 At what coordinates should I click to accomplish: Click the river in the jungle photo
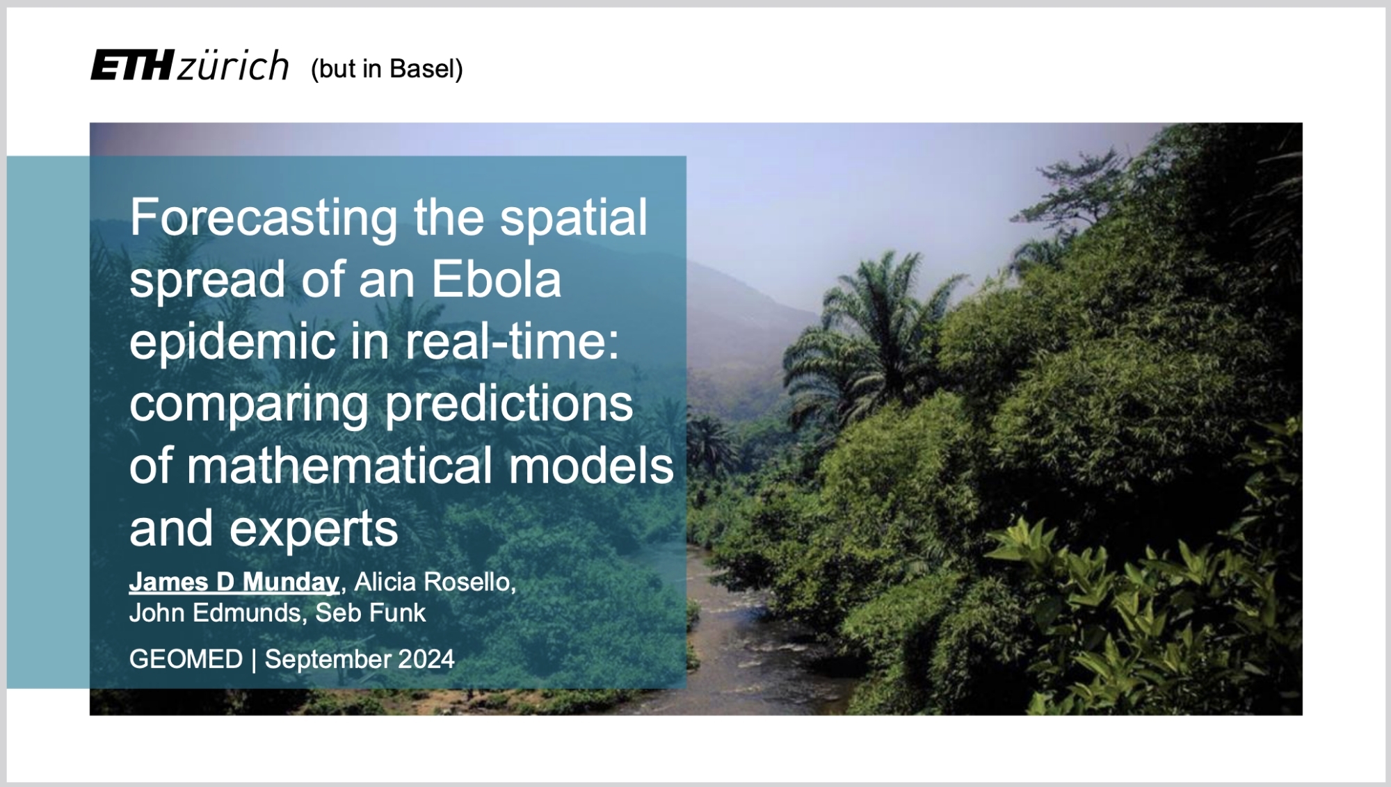(x=751, y=647)
